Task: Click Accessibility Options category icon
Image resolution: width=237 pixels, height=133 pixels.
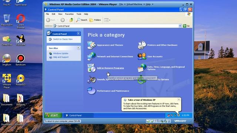Action: pos(142,80)
